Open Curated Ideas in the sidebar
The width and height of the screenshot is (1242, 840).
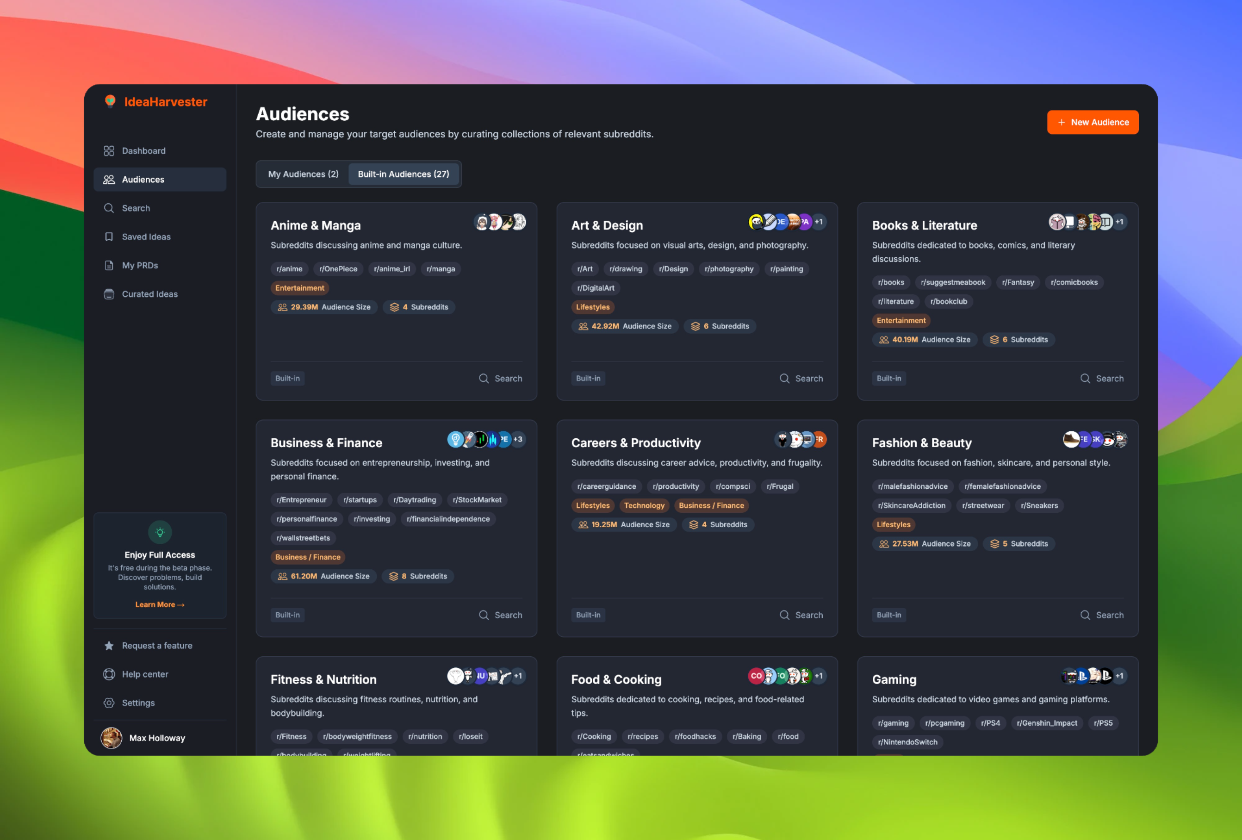pyautogui.click(x=149, y=294)
